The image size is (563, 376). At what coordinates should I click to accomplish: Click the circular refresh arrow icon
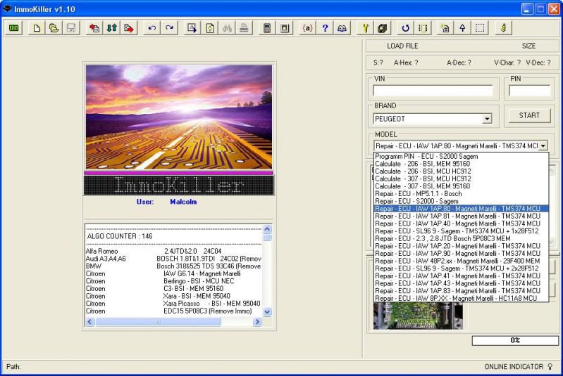[406, 28]
